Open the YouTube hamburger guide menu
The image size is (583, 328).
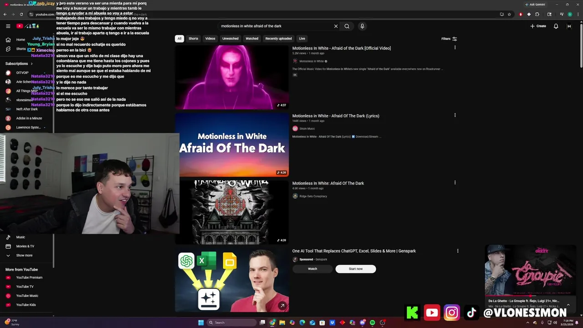(8, 26)
